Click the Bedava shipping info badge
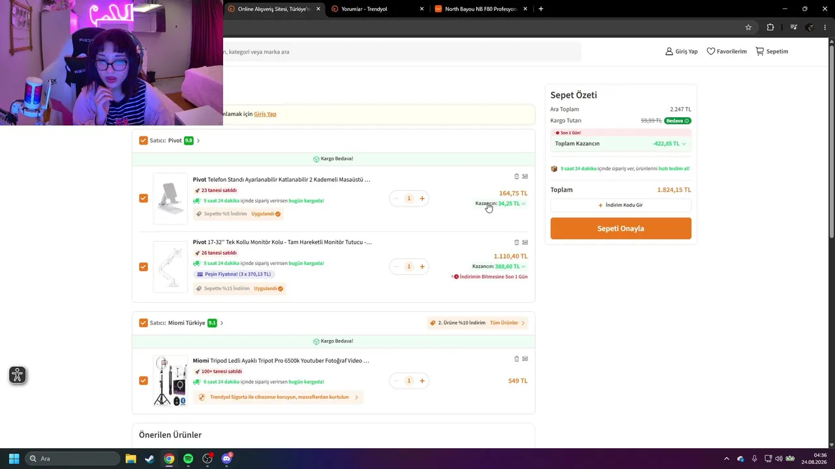This screenshot has width=835, height=469. 678,121
